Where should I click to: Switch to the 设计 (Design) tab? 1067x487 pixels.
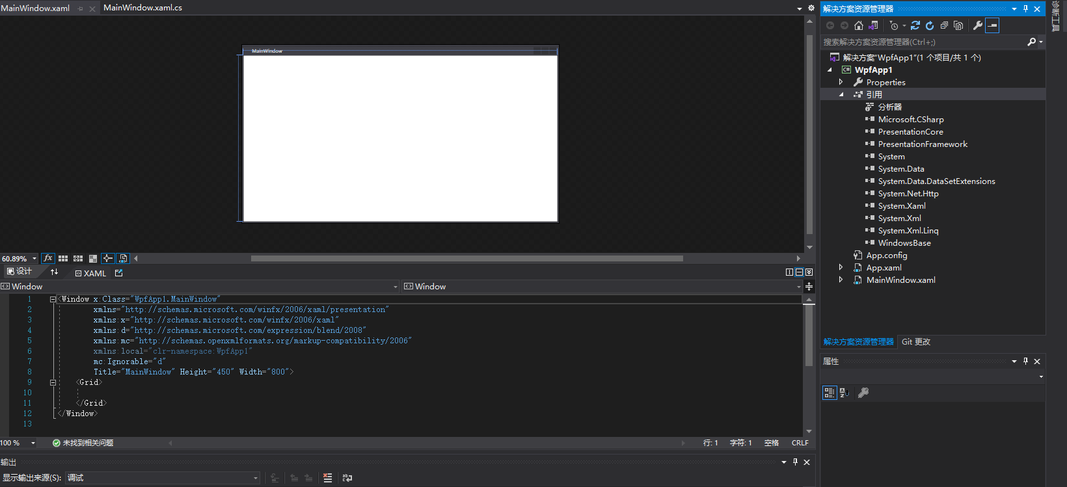pos(20,272)
